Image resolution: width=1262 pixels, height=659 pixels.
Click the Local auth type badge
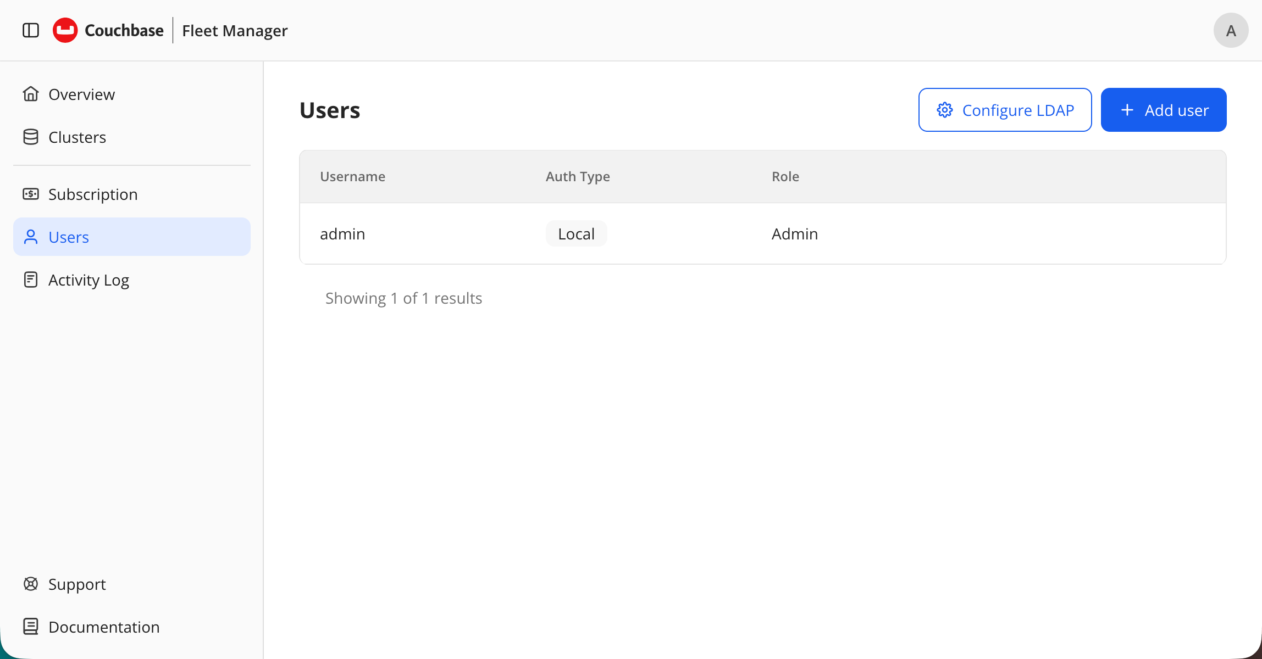pos(576,233)
